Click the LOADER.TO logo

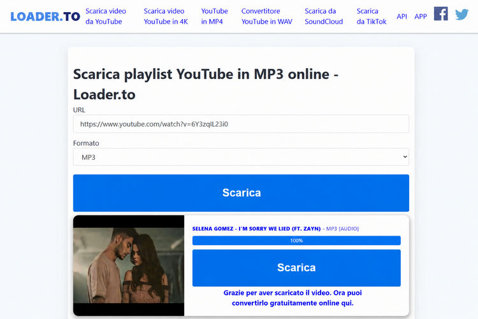point(45,17)
